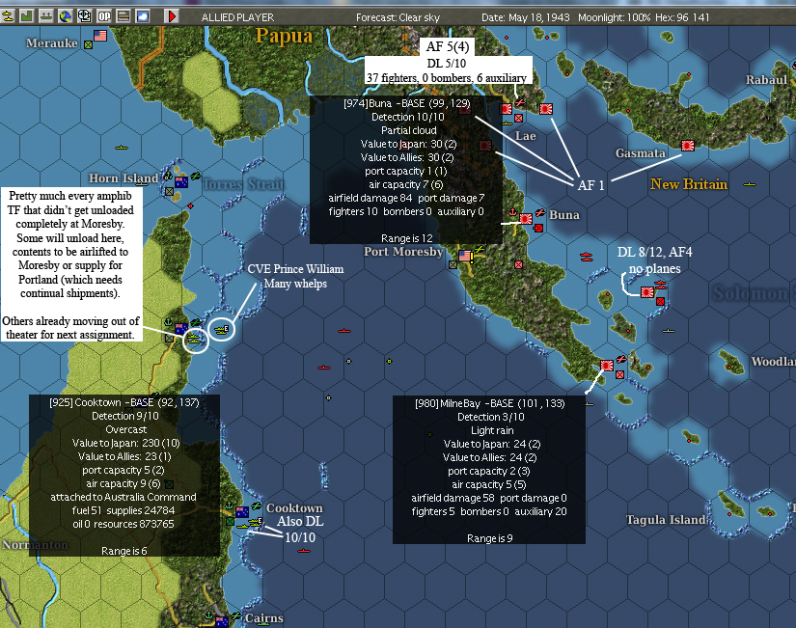Select the red unit box at Milne Bay
The width and height of the screenshot is (796, 628).
[x=619, y=374]
